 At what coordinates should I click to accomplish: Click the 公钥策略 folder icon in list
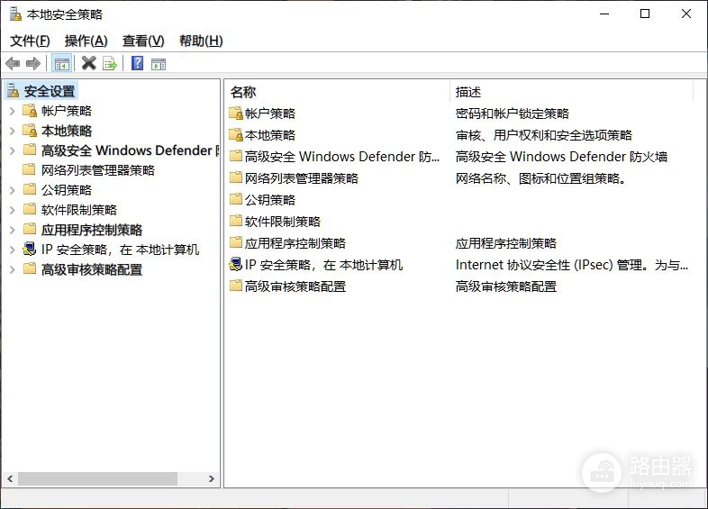click(236, 199)
